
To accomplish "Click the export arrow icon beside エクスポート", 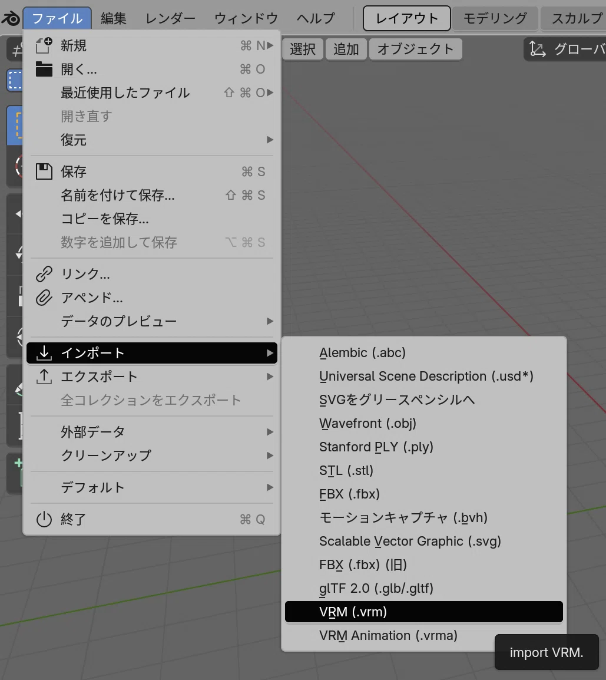I will [44, 377].
